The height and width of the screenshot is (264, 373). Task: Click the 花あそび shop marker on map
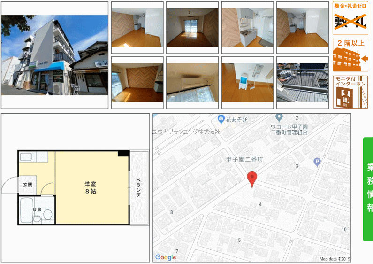click(221, 119)
